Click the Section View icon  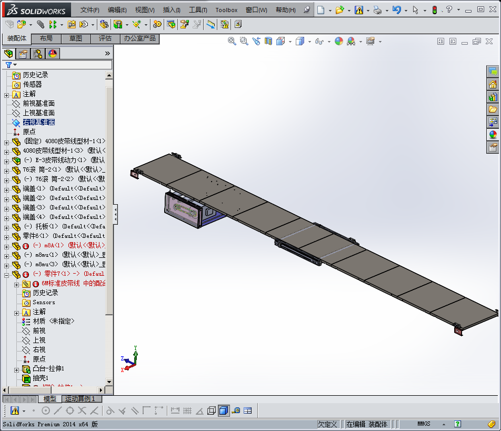(x=268, y=41)
